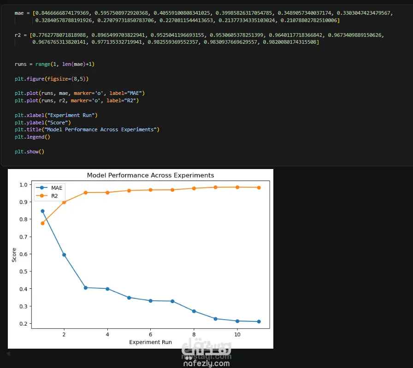Click the r2 value 0.7762778071818988
413x368 pixels.
59,35
